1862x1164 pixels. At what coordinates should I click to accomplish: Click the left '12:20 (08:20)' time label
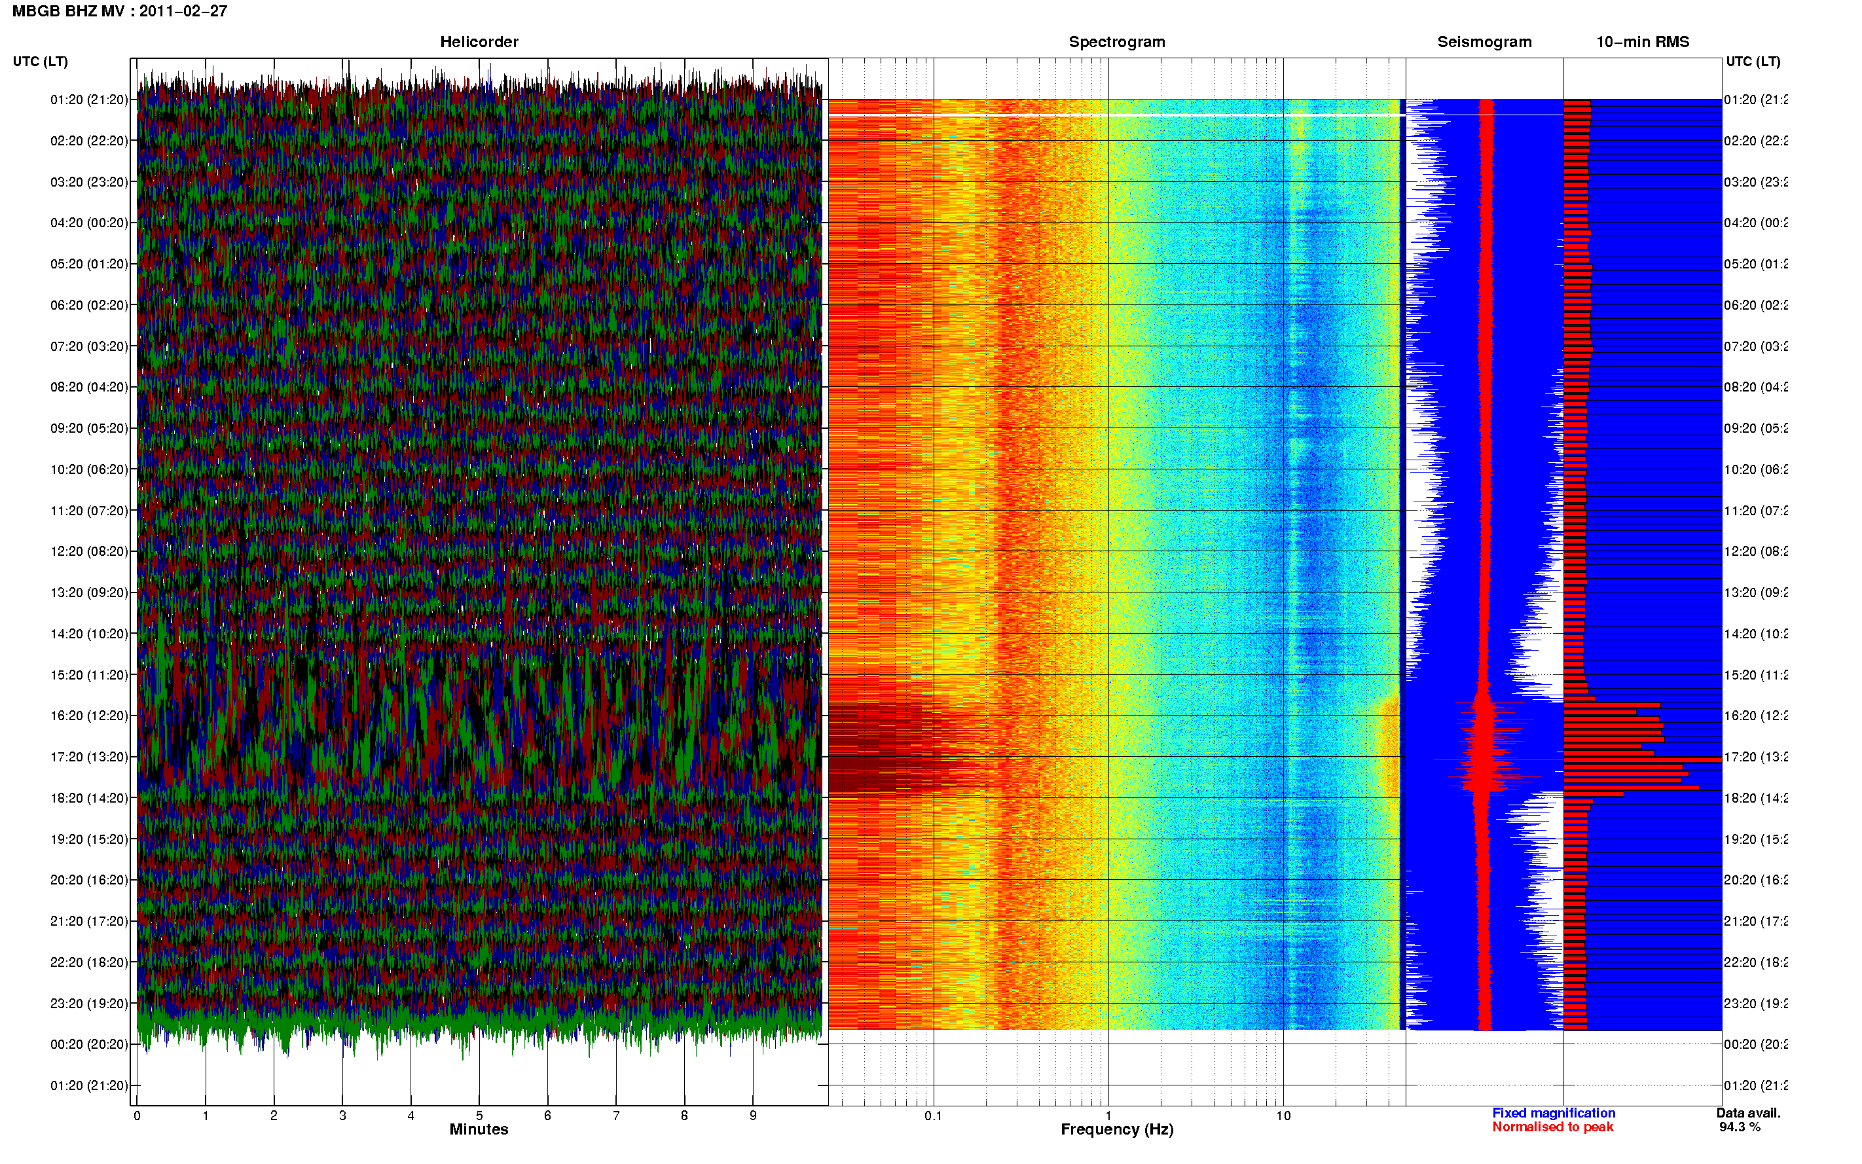[89, 551]
